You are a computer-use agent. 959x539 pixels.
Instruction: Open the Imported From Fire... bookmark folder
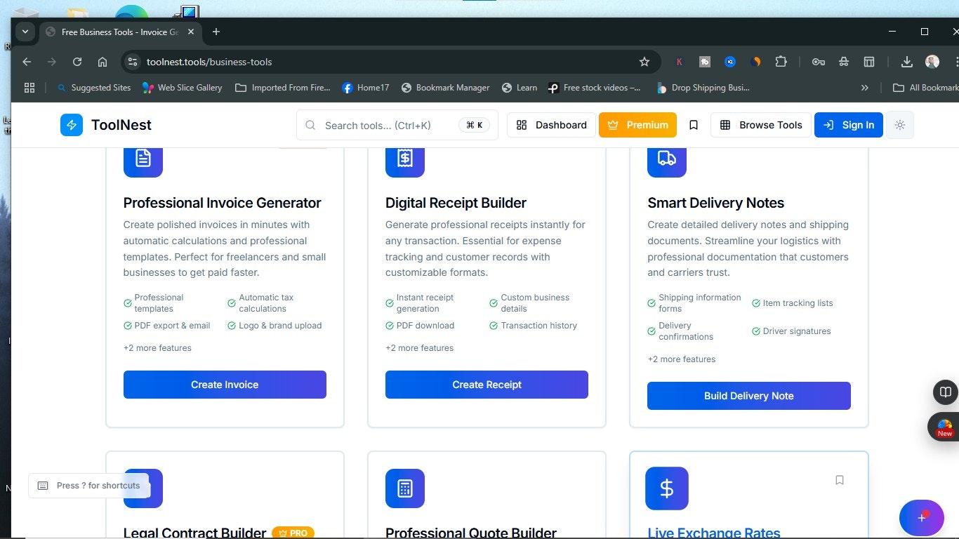pos(282,88)
